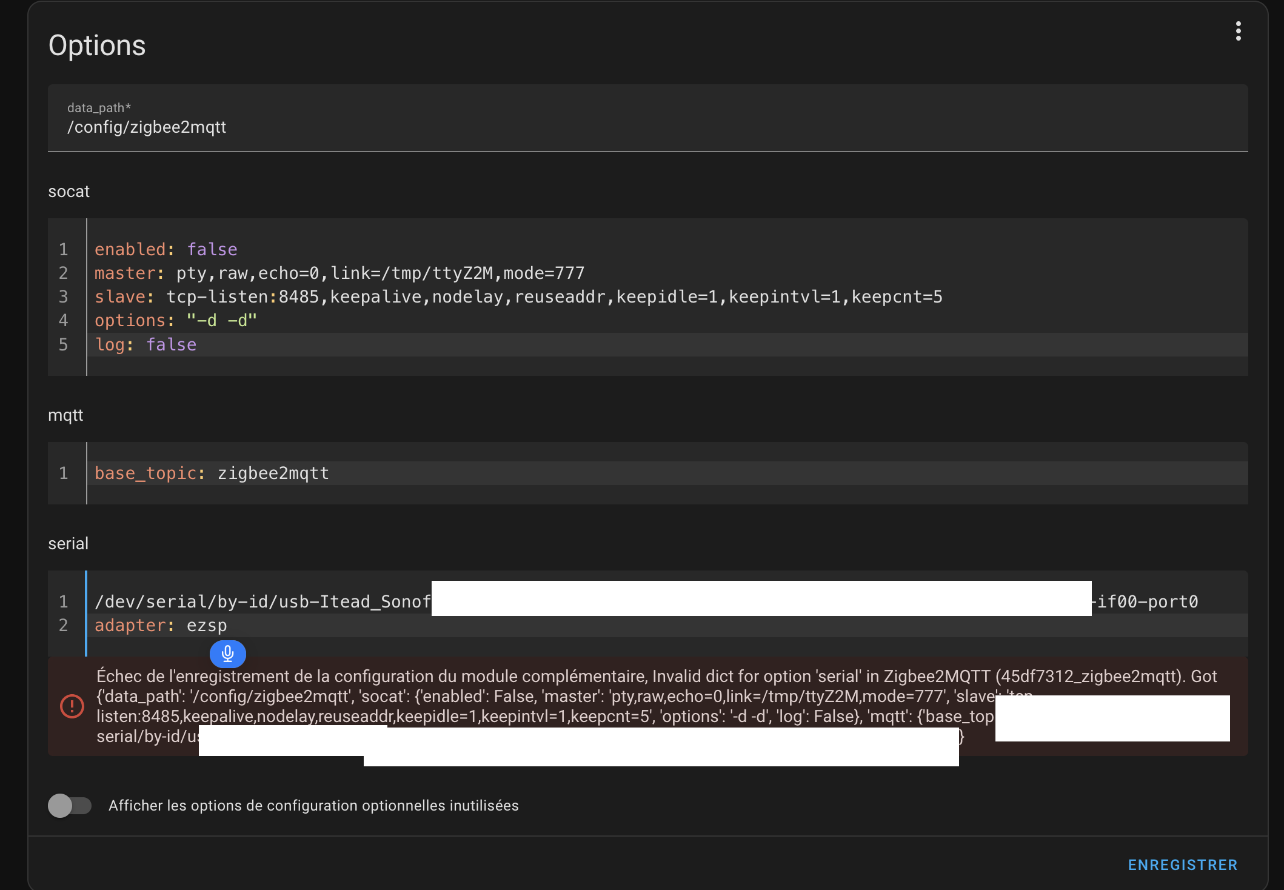Click the red error alert icon
The height and width of the screenshot is (890, 1284).
(72, 706)
